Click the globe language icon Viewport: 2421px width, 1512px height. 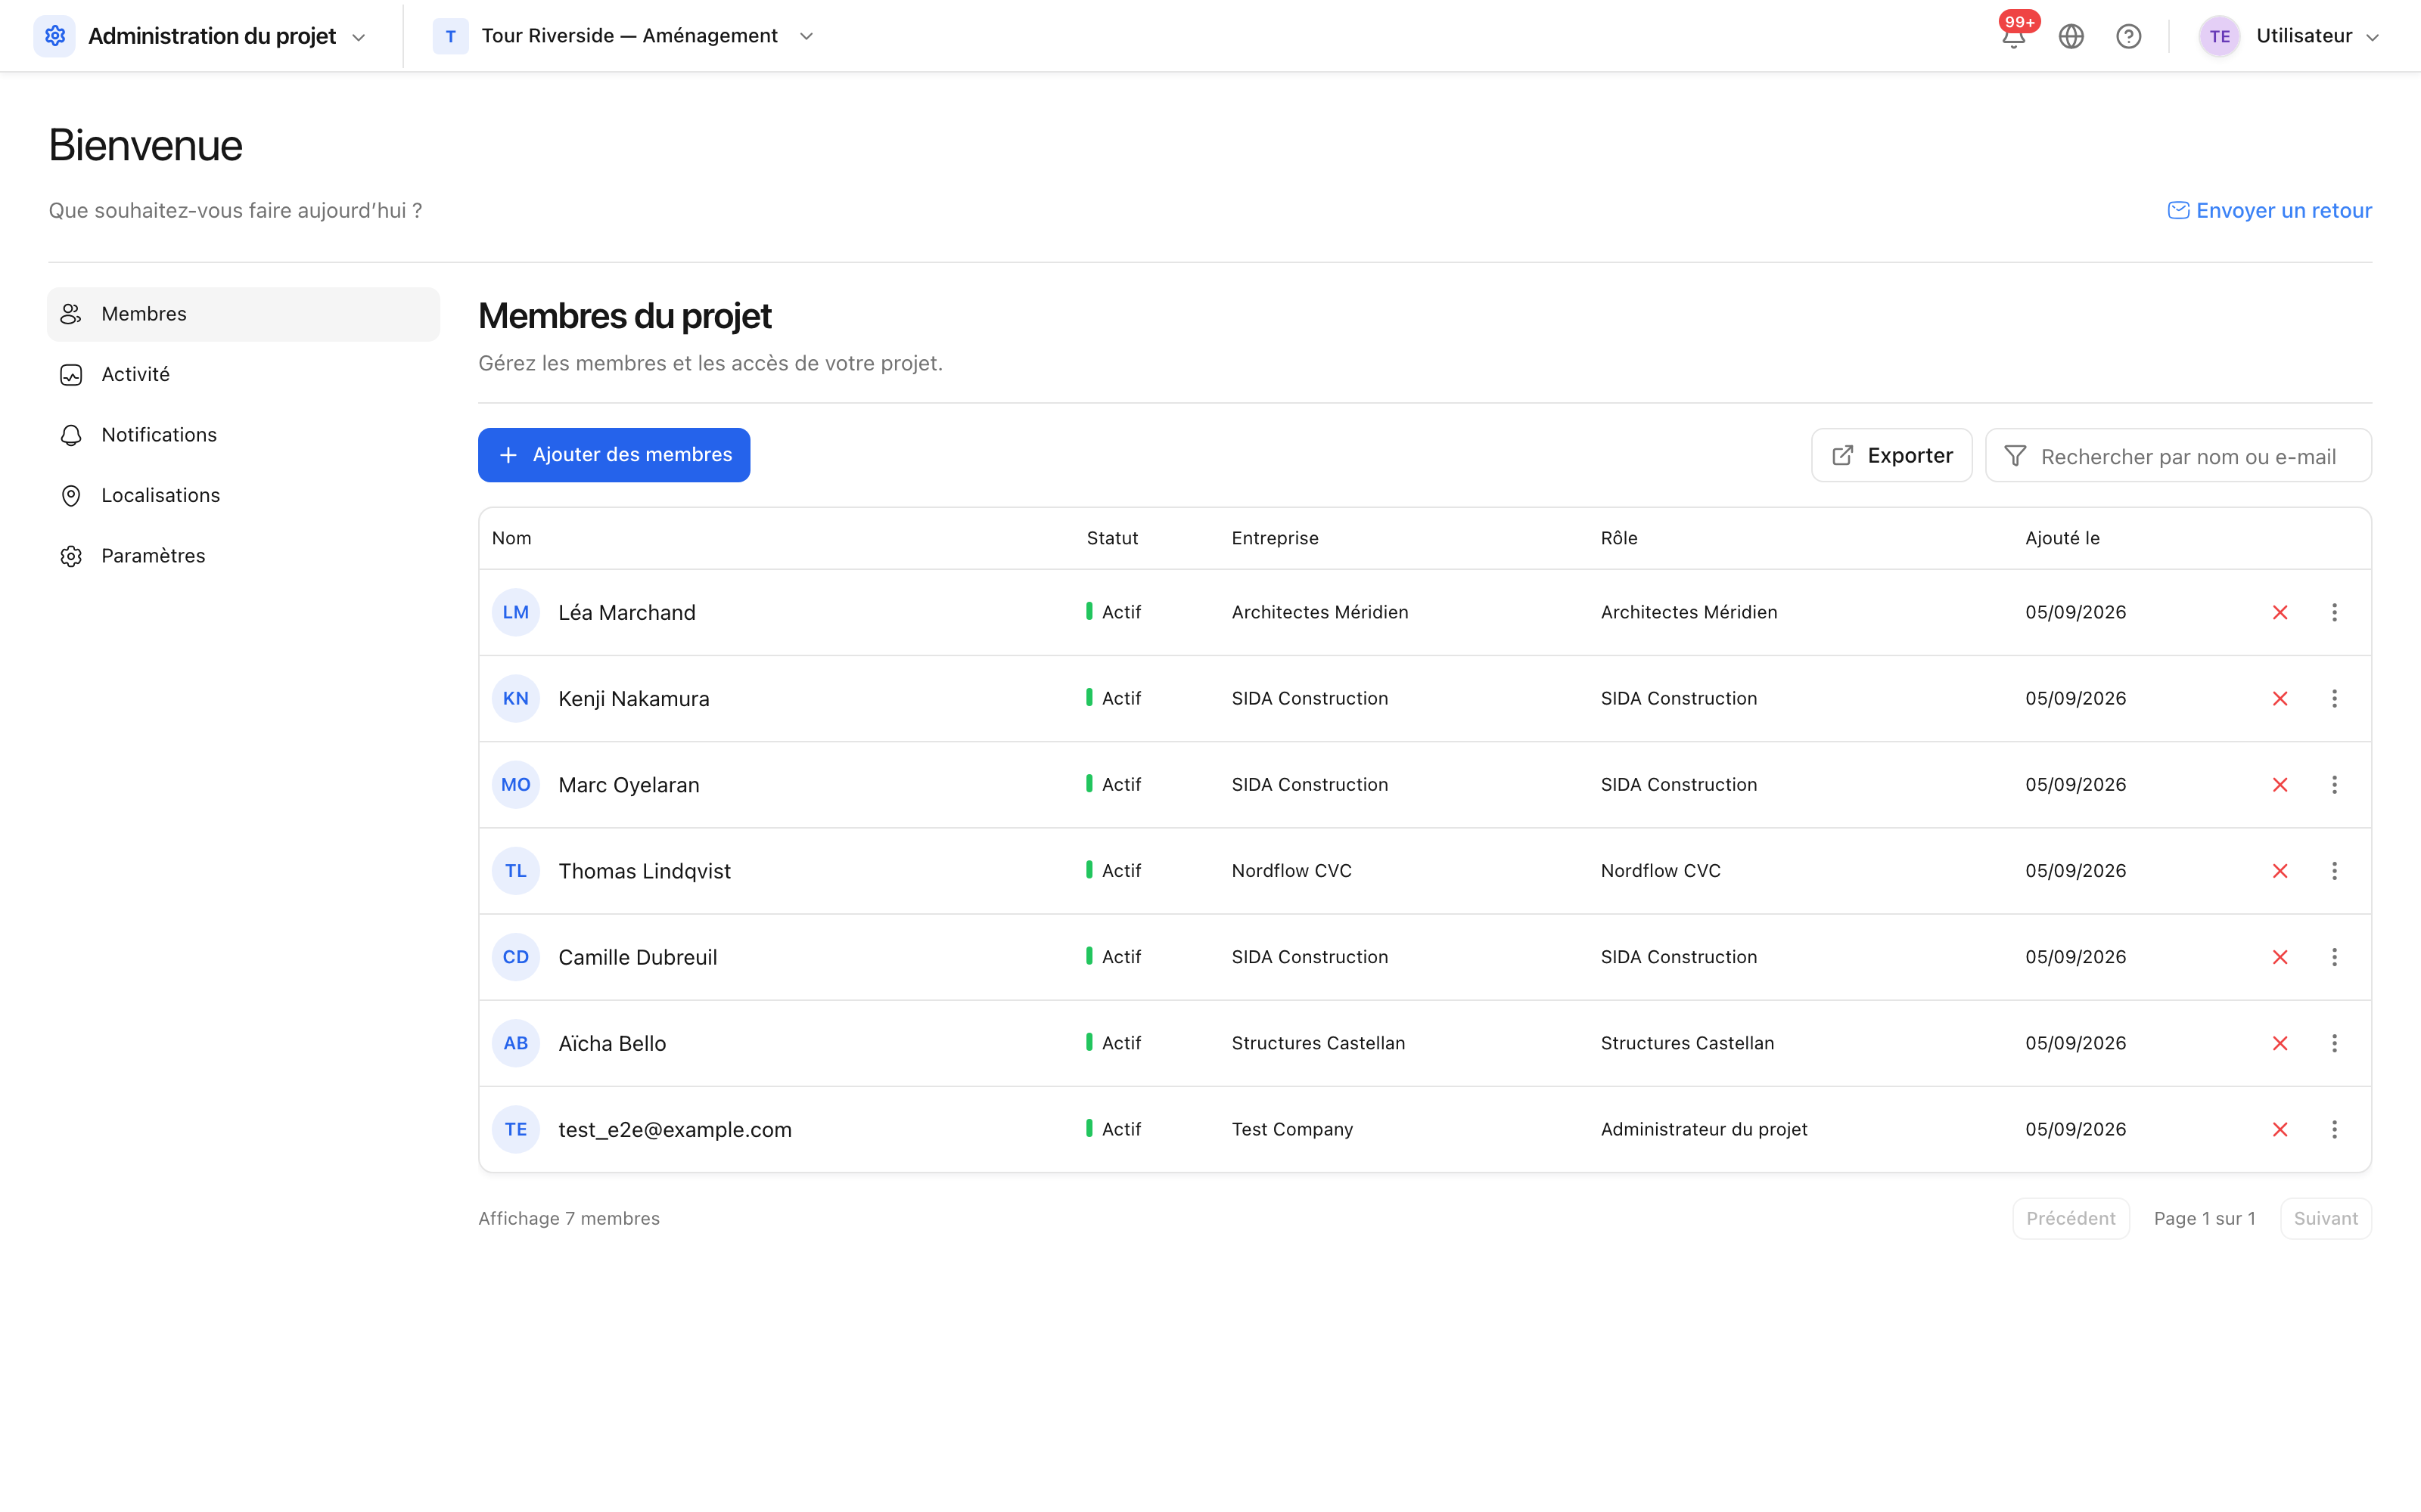2071,36
